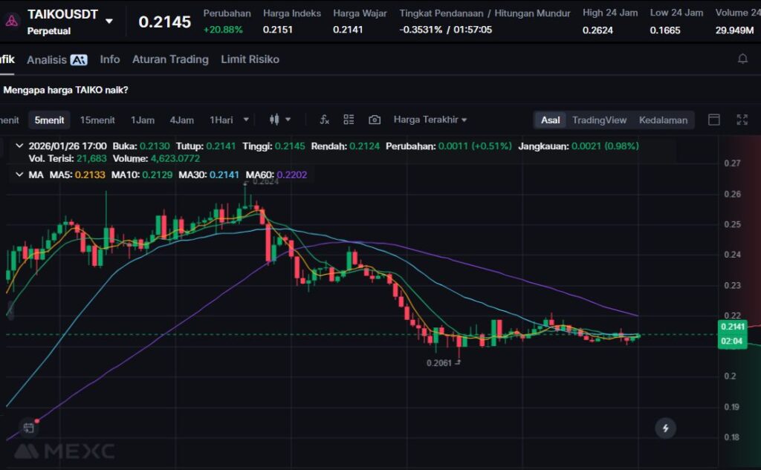Click the lightning quick-order icon
The width and height of the screenshot is (761, 470).
665,428
